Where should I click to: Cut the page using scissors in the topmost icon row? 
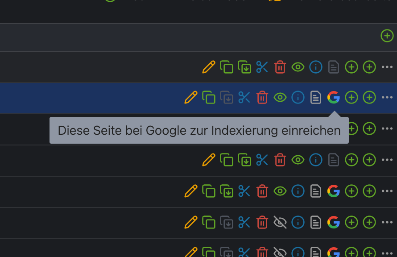click(x=262, y=67)
